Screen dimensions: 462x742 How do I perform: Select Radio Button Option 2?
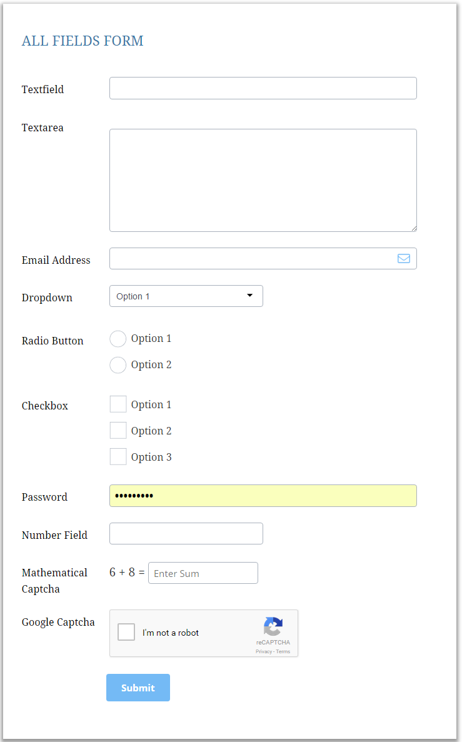[118, 365]
